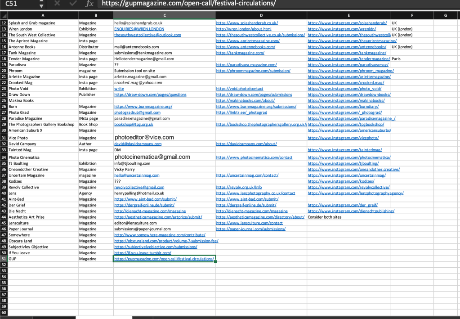Click the cancel entry X icon
The image size is (460, 319).
point(58,4)
